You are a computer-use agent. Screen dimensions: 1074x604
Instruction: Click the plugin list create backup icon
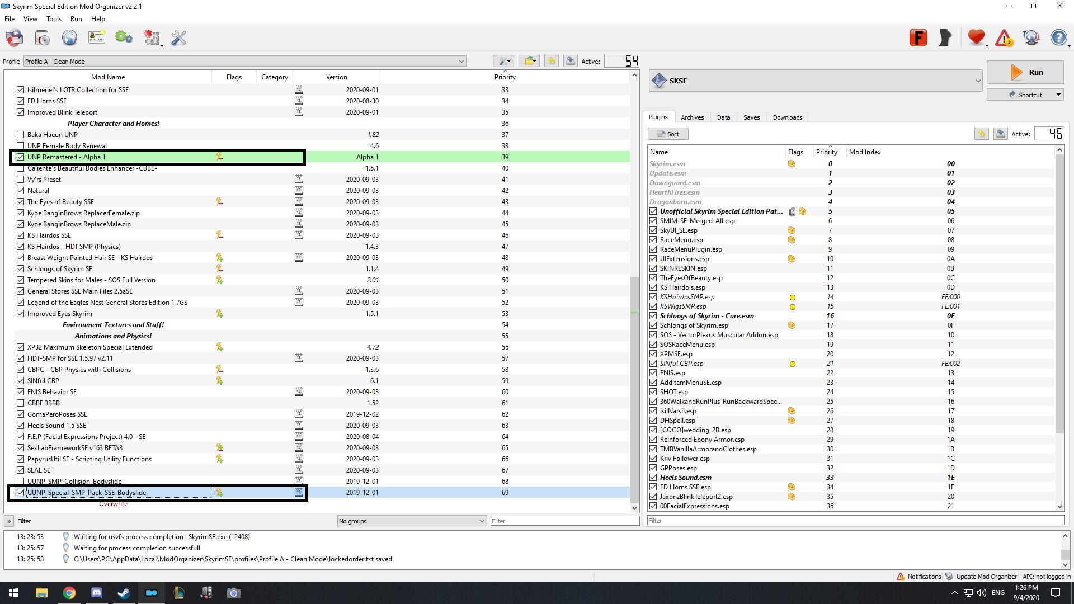click(x=1001, y=134)
